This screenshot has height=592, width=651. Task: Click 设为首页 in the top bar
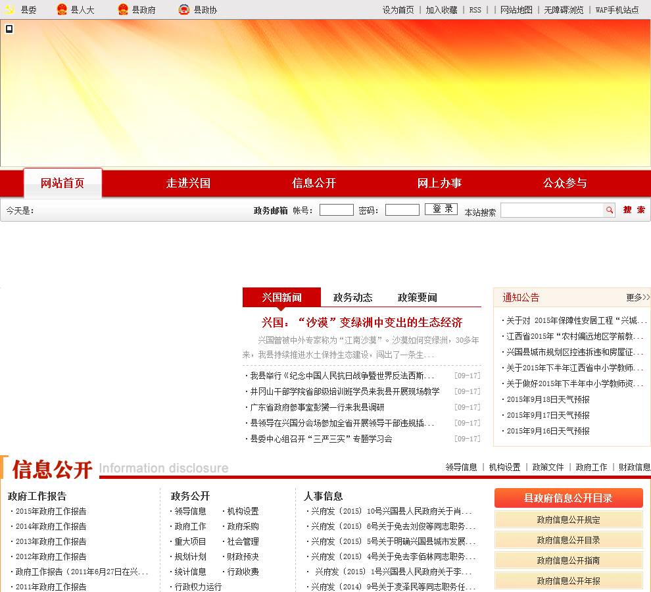(398, 10)
